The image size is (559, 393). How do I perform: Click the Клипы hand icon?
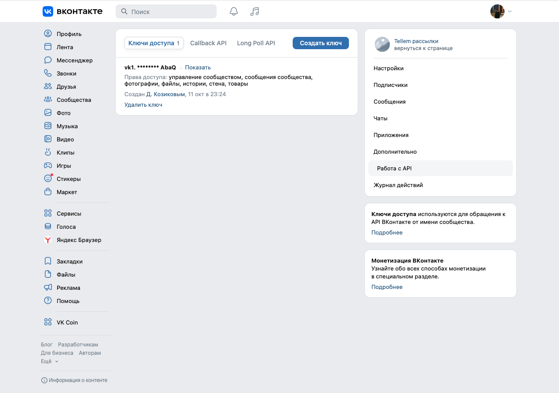[x=48, y=152]
